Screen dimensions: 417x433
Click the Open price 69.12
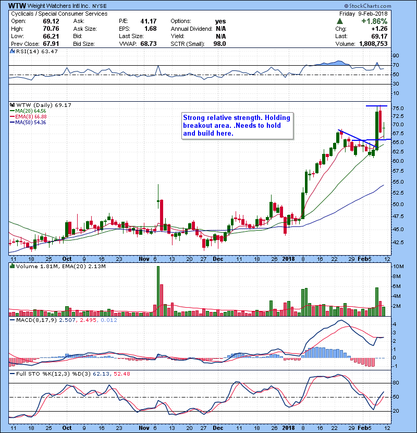point(51,21)
